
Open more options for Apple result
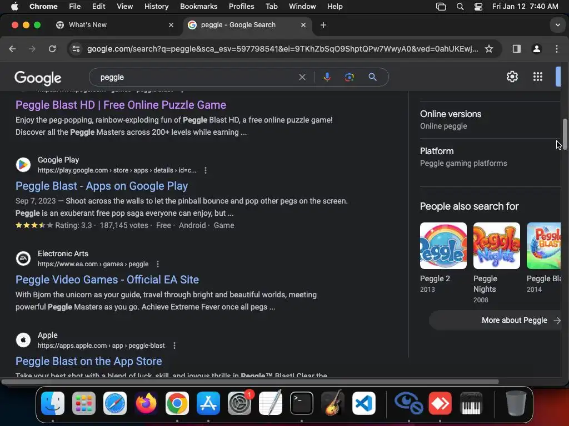(174, 346)
